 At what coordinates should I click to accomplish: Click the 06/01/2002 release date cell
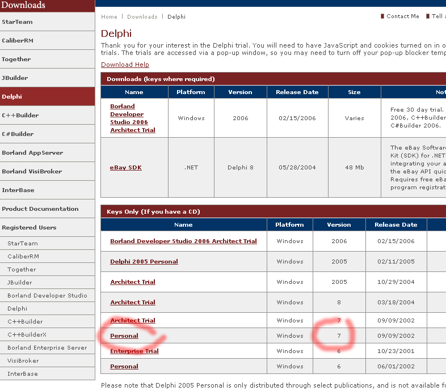coord(396,367)
